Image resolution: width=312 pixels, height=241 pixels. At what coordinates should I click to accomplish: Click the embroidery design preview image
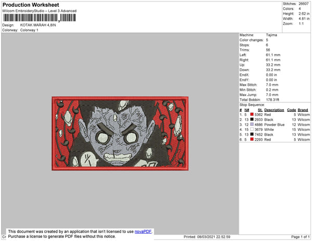(120, 133)
